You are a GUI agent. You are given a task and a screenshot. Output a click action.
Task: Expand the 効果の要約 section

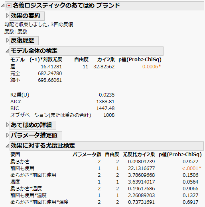[x=8, y=16]
